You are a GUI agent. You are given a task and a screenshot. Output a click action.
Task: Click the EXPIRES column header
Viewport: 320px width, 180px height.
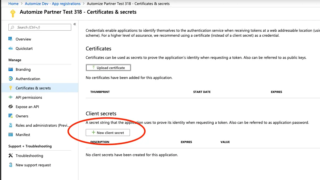(x=276, y=92)
